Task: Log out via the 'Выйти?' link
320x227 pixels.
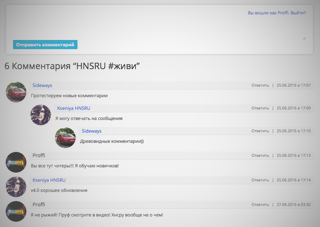Action: (x=298, y=13)
